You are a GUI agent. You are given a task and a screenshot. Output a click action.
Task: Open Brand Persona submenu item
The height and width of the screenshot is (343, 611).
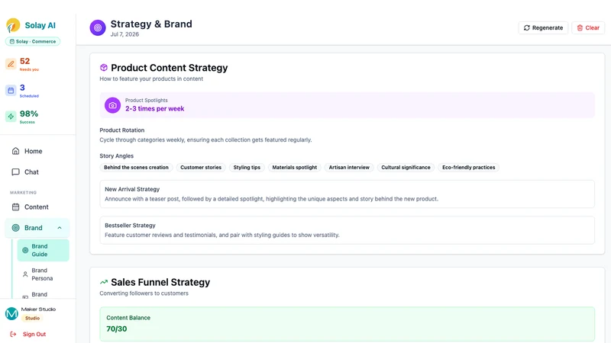pyautogui.click(x=44, y=274)
